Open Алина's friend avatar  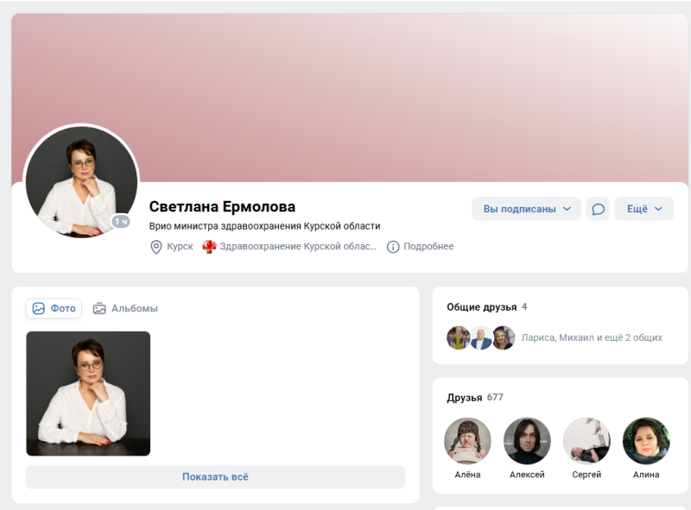[646, 441]
